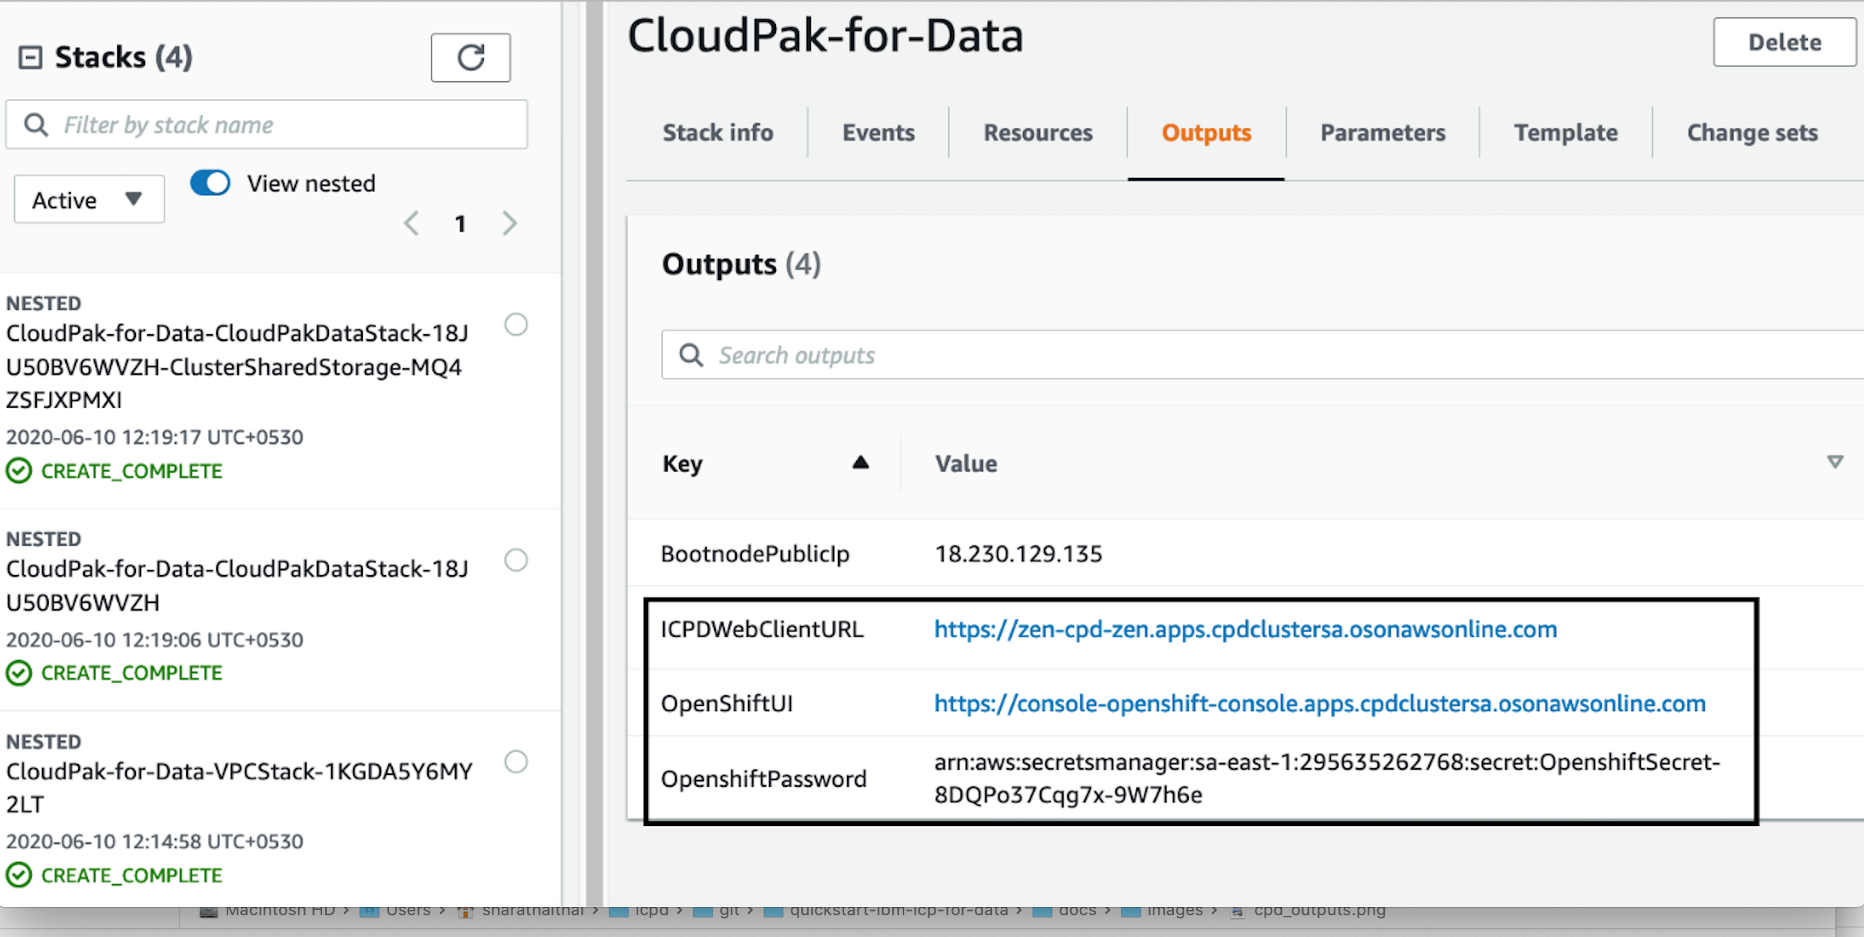
Task: Click the Key column header
Action: [682, 464]
